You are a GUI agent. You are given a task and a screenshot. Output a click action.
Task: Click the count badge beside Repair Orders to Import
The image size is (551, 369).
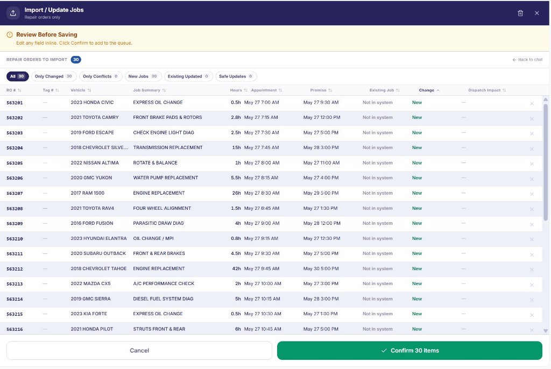point(76,60)
